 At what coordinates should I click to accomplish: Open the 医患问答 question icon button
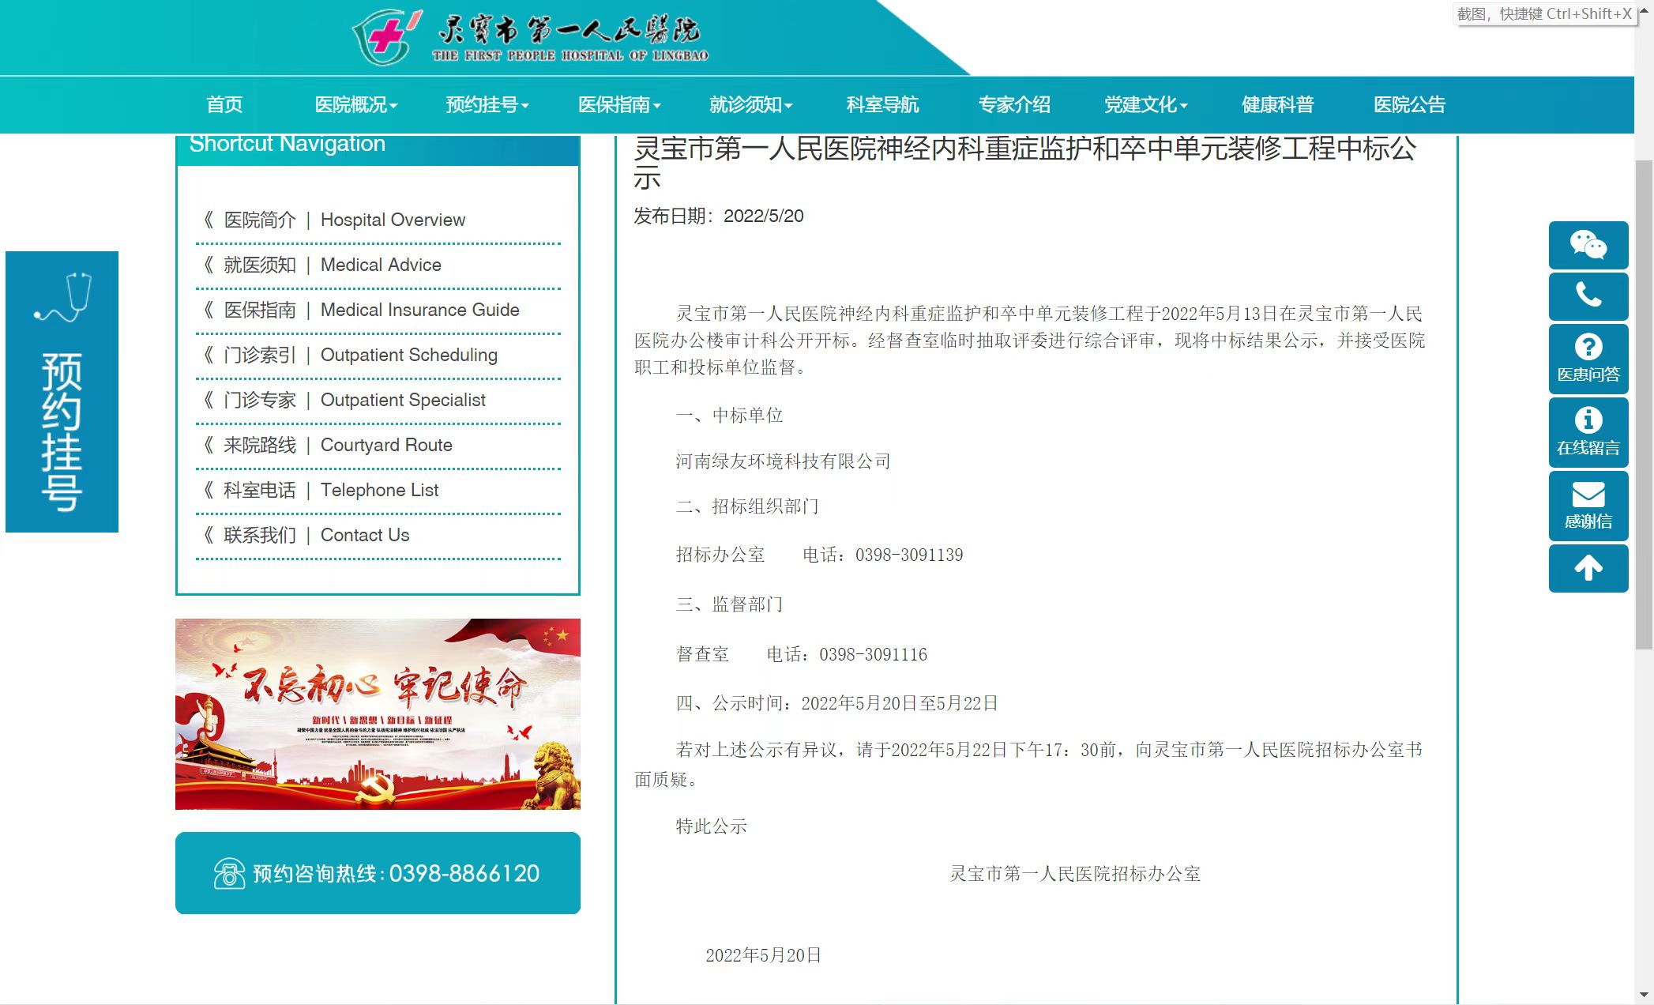[1588, 358]
